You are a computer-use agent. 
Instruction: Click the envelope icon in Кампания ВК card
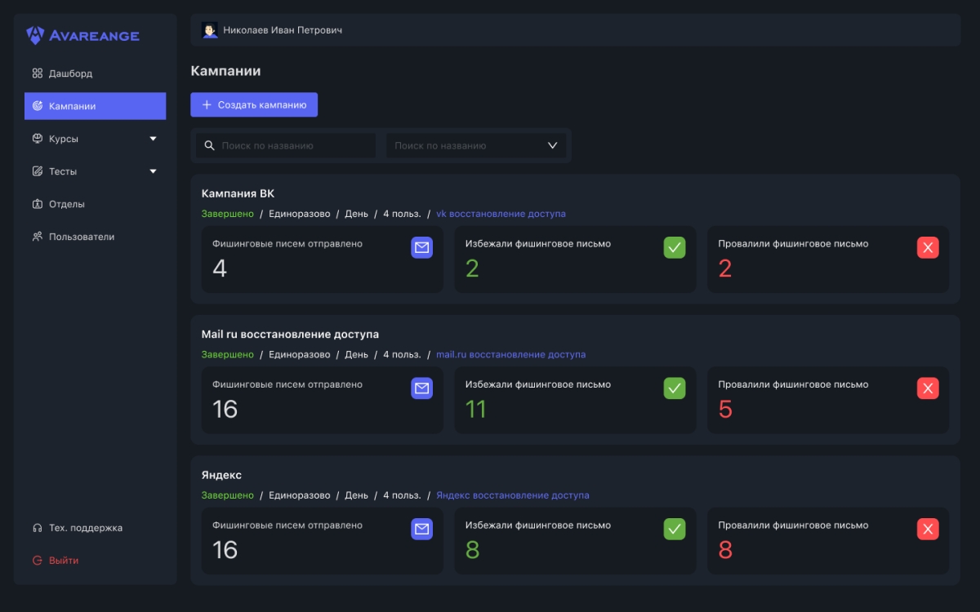click(421, 247)
